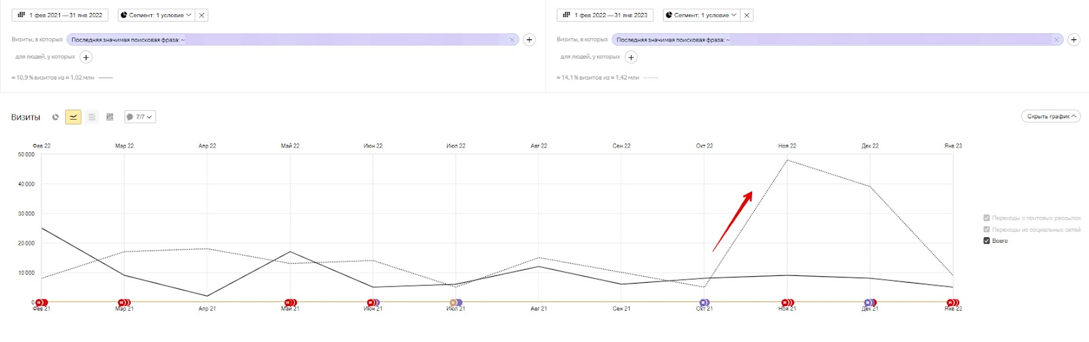This screenshot has width=1089, height=342.
Task: Open date range 1 фев 2021 — 31 янв 2022
Action: [x=60, y=15]
